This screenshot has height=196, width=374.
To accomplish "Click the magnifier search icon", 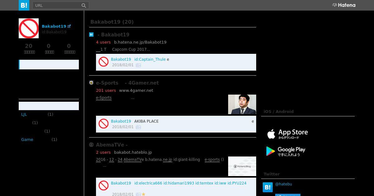I will coord(84,5).
